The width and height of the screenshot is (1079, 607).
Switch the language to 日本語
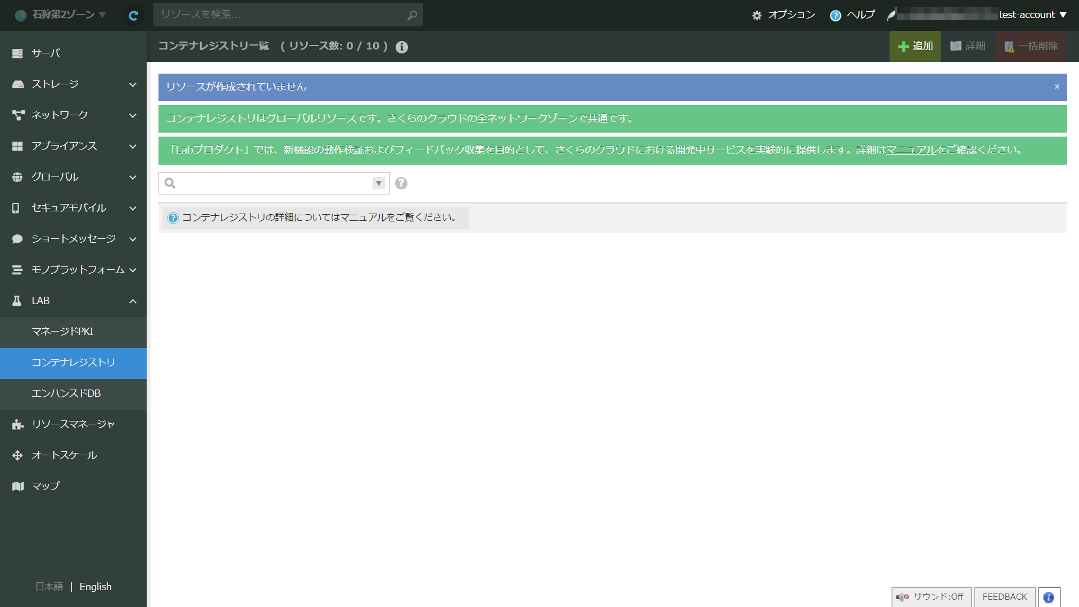(49, 587)
